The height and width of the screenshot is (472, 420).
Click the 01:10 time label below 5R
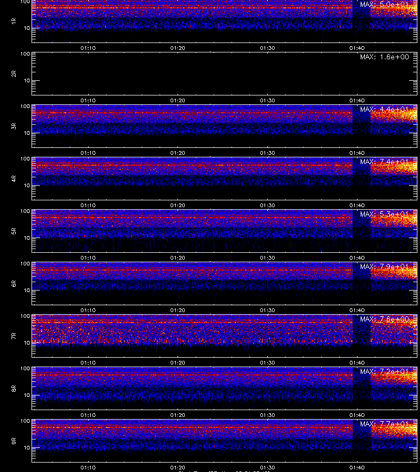point(88,258)
